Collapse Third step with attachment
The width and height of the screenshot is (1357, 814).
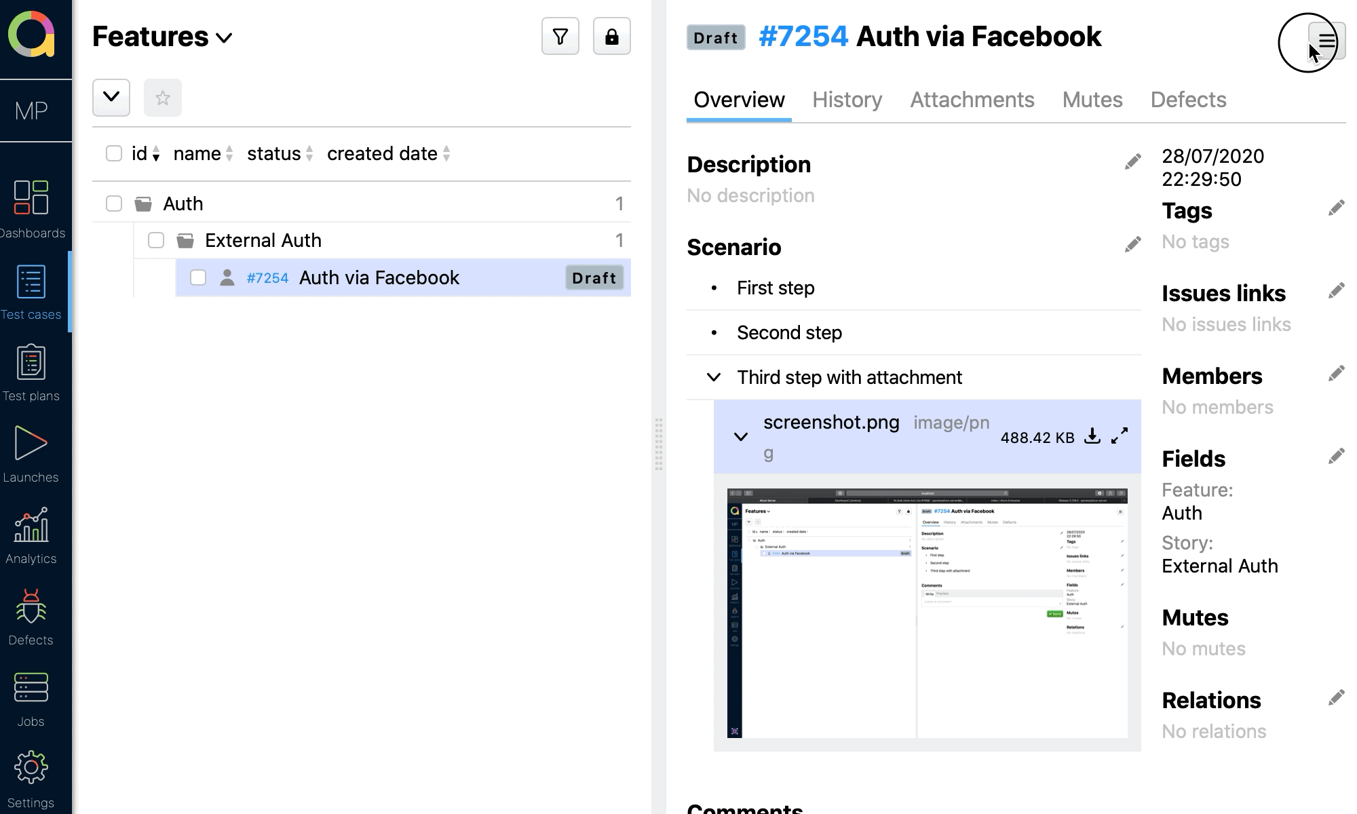pyautogui.click(x=712, y=377)
